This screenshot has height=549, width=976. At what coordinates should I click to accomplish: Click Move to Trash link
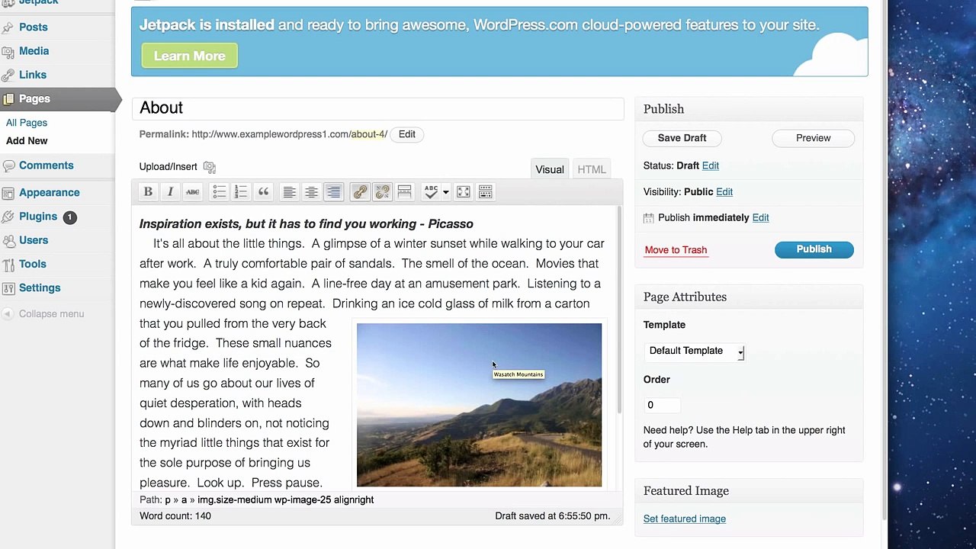tap(676, 249)
